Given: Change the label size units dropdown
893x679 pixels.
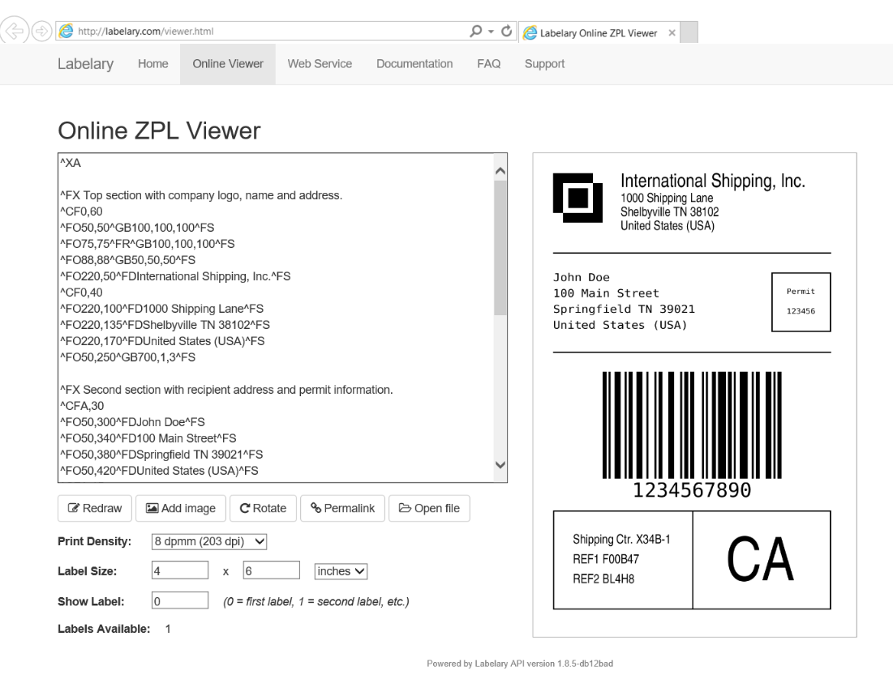Looking at the screenshot, I should (340, 570).
